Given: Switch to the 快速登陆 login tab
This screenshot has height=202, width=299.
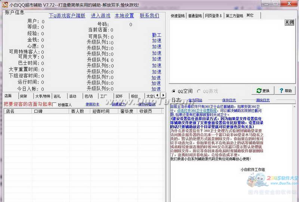Looking at the screenshot, I should [x=178, y=16].
